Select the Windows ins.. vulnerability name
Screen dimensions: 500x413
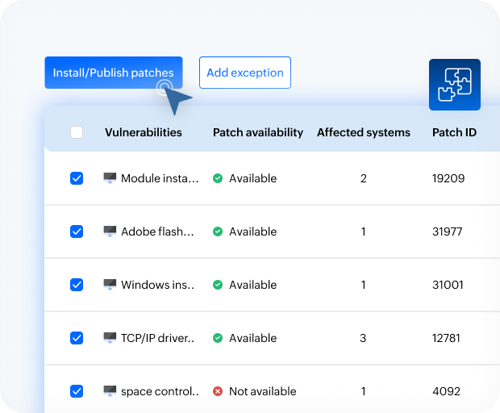157,285
